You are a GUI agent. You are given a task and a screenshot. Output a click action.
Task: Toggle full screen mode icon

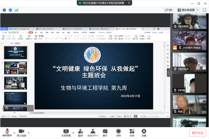tap(205, 10)
